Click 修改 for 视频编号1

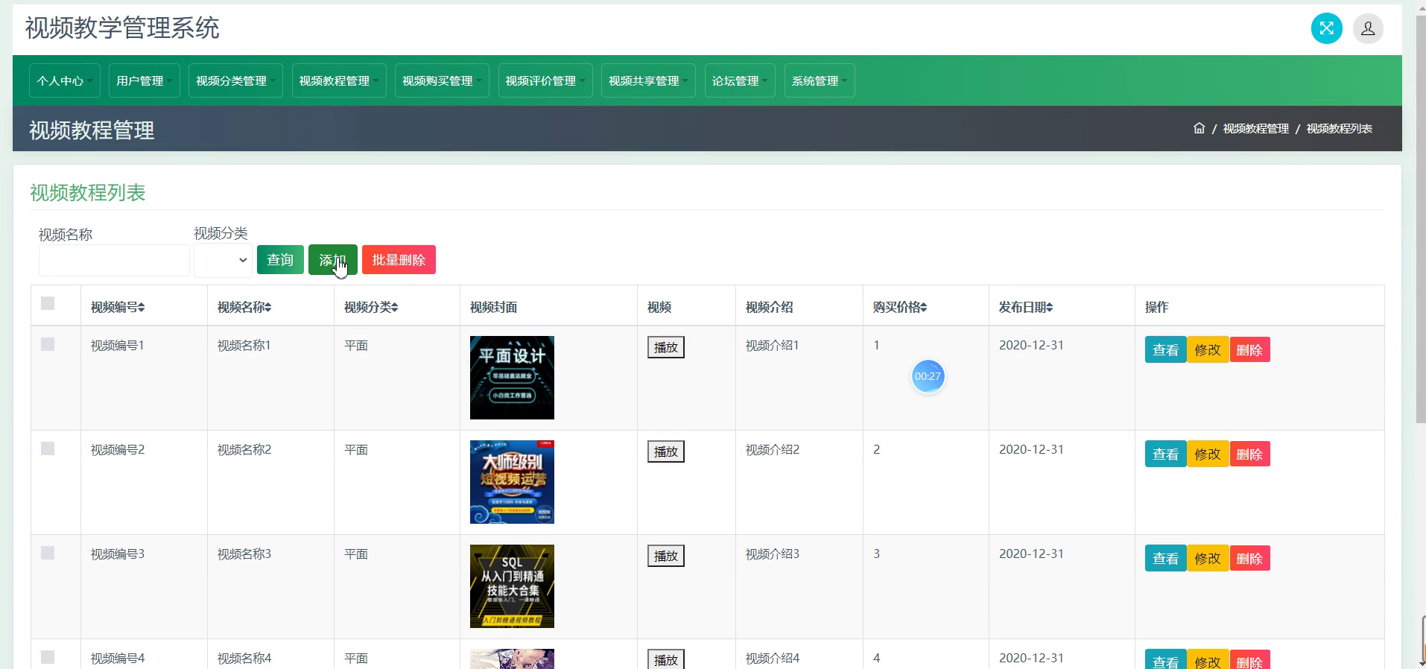tap(1208, 350)
